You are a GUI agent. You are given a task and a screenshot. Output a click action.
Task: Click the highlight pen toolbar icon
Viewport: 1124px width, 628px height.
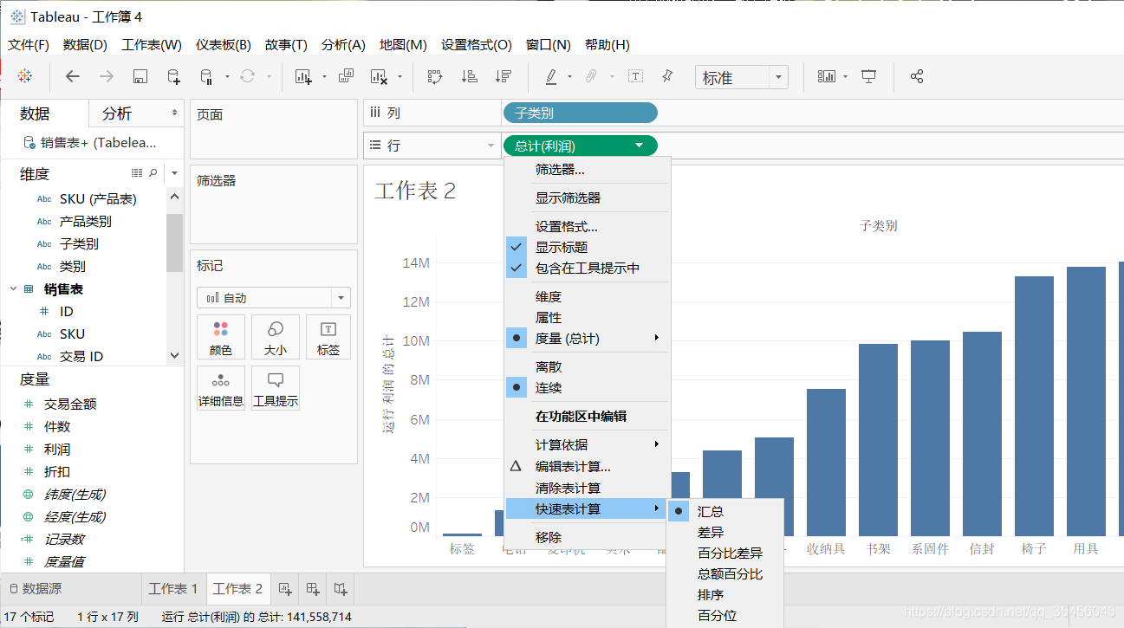tap(551, 76)
